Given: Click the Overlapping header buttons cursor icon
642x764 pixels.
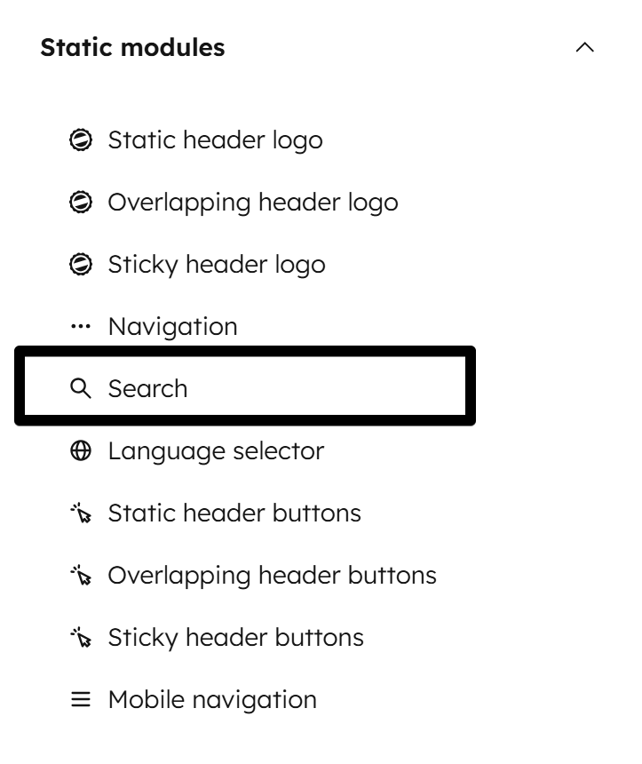Looking at the screenshot, I should [83, 575].
